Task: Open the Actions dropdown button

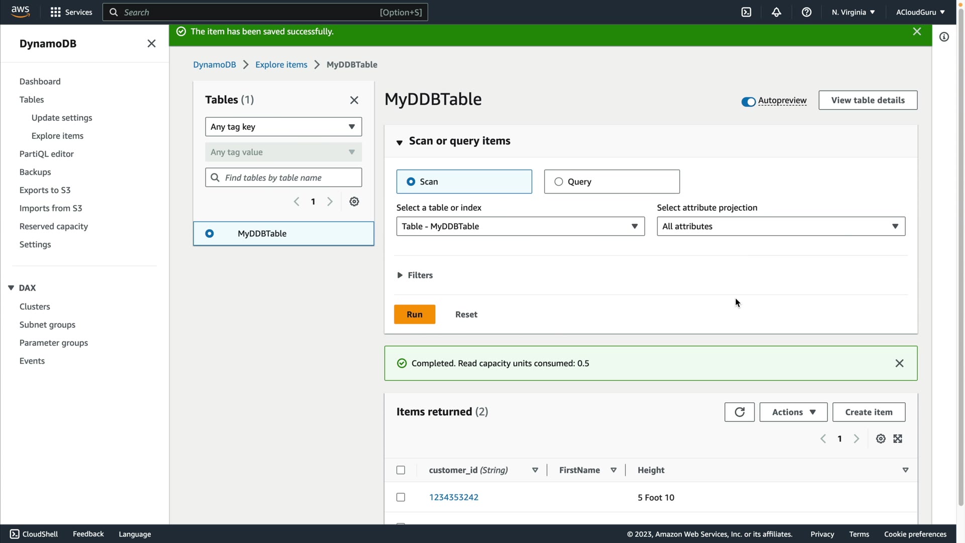Action: [793, 412]
